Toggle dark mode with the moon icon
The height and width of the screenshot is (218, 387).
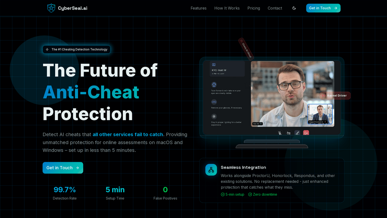click(294, 8)
